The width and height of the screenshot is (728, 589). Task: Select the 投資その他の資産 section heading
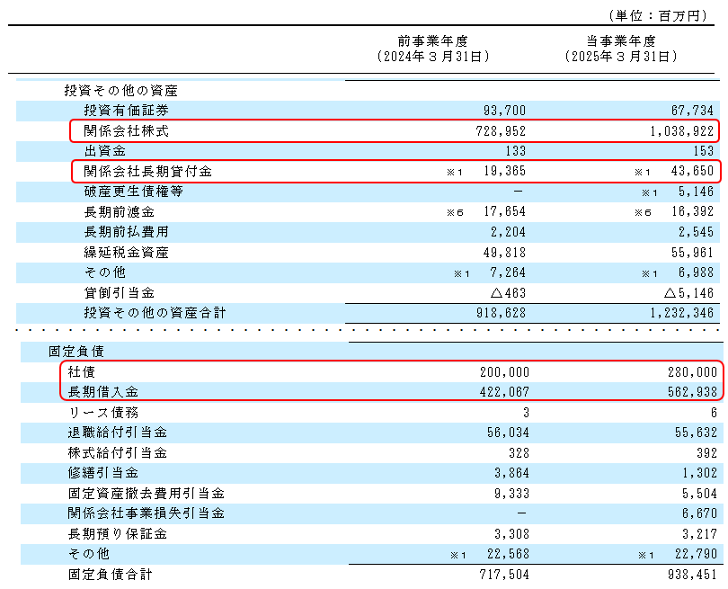point(120,91)
